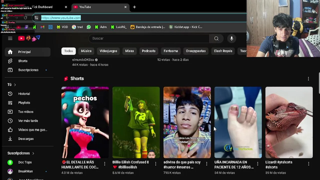Open BreakMan subscription channel
Image resolution: width=320 pixels, height=180 pixels.
[x=27, y=171]
